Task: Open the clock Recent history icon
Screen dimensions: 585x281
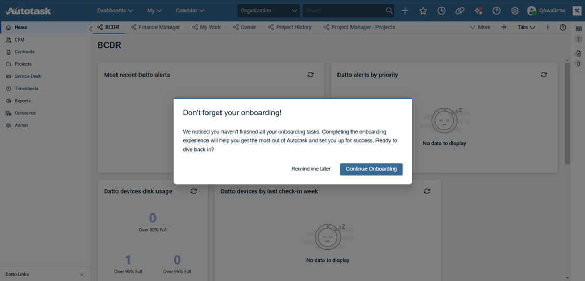Action: pos(441,11)
